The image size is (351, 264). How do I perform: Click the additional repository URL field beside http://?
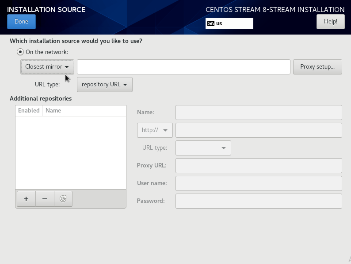pyautogui.click(x=259, y=130)
